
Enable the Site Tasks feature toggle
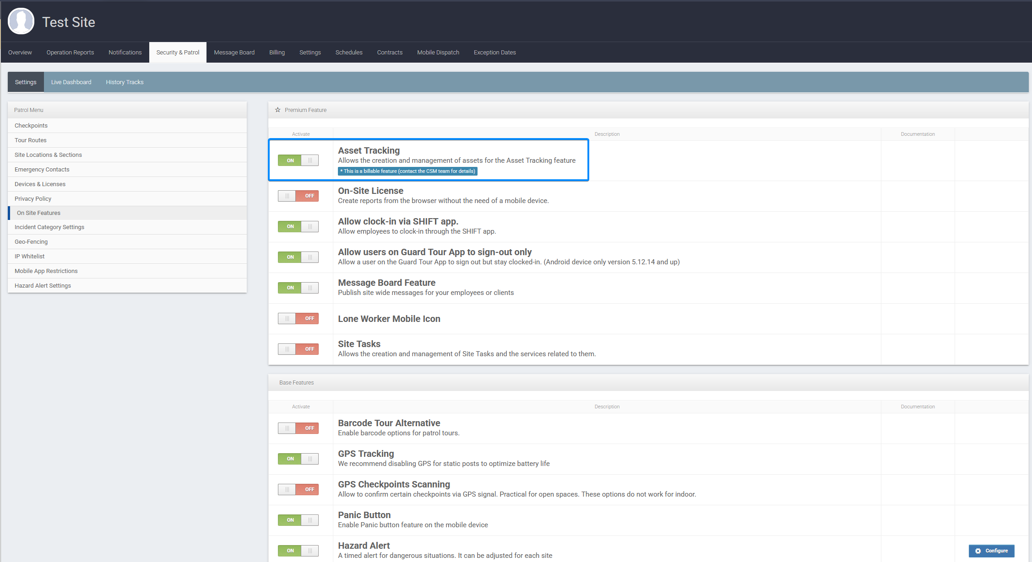point(298,349)
